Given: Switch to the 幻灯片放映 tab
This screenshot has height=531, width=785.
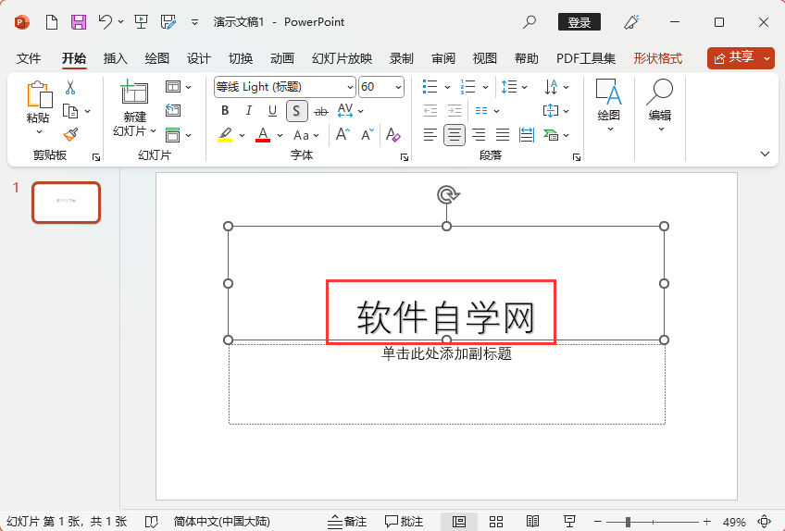Looking at the screenshot, I should click(x=342, y=58).
